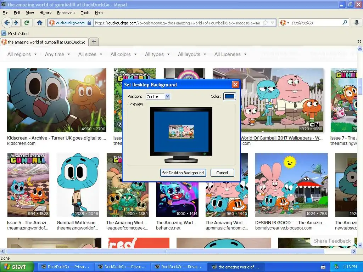The width and height of the screenshot is (363, 272).
Task: Open the File menu
Action: (x=5, y=13)
